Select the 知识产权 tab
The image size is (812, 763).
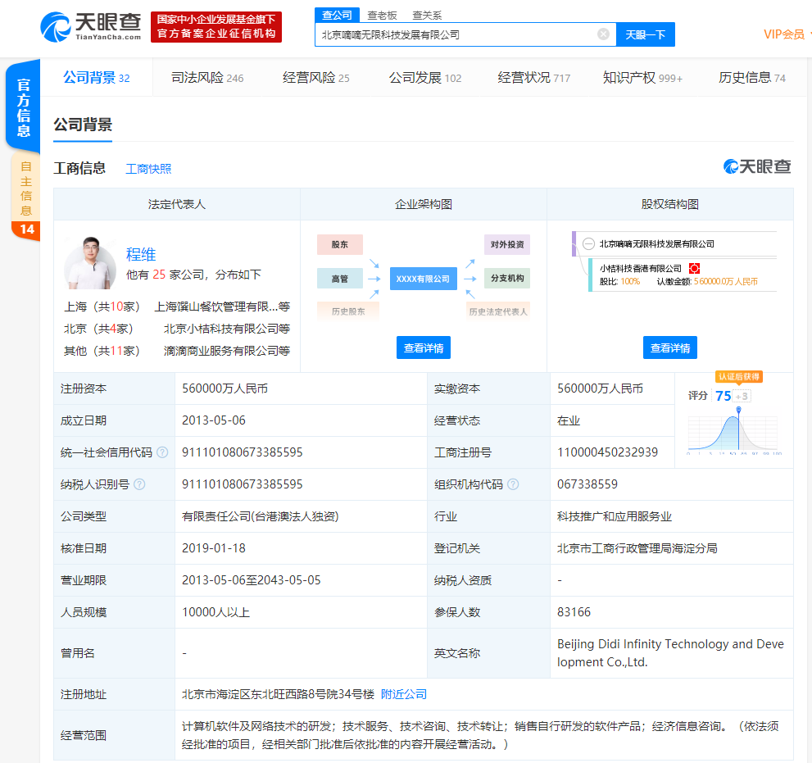click(x=642, y=78)
